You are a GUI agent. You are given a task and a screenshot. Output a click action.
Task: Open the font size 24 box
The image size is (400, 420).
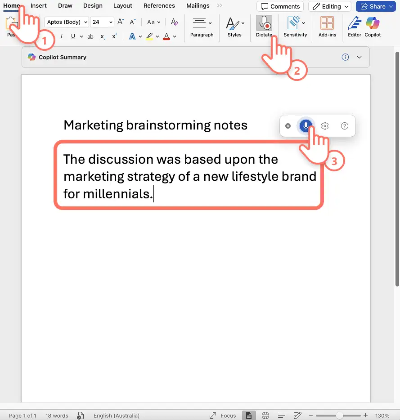pos(102,22)
